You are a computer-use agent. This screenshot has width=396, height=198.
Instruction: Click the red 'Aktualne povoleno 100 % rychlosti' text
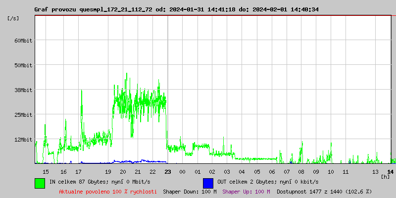pos(108,191)
